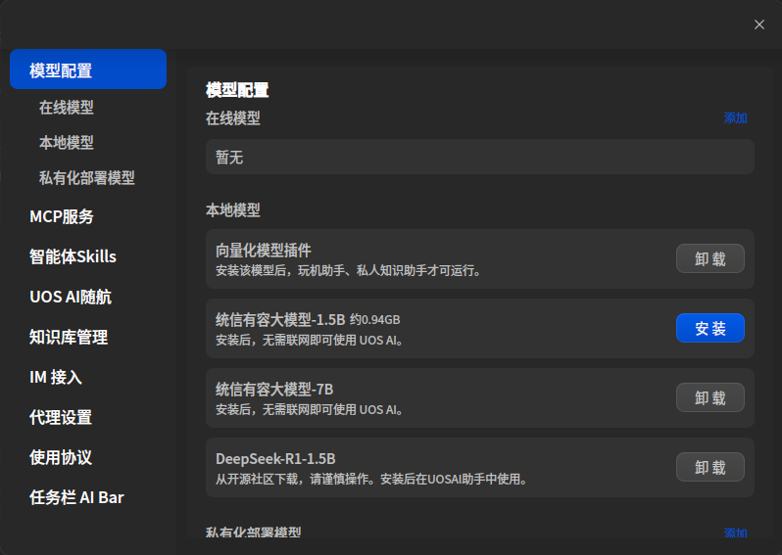Open 知识库管理 settings page

click(69, 338)
